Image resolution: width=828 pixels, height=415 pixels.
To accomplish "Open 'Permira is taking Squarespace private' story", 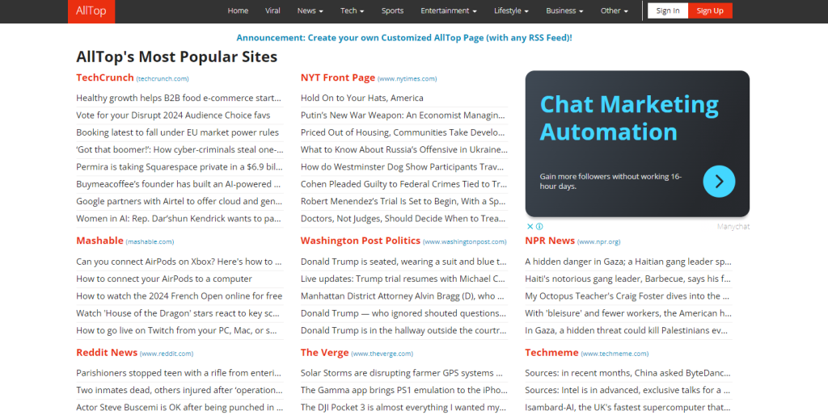I will (180, 166).
